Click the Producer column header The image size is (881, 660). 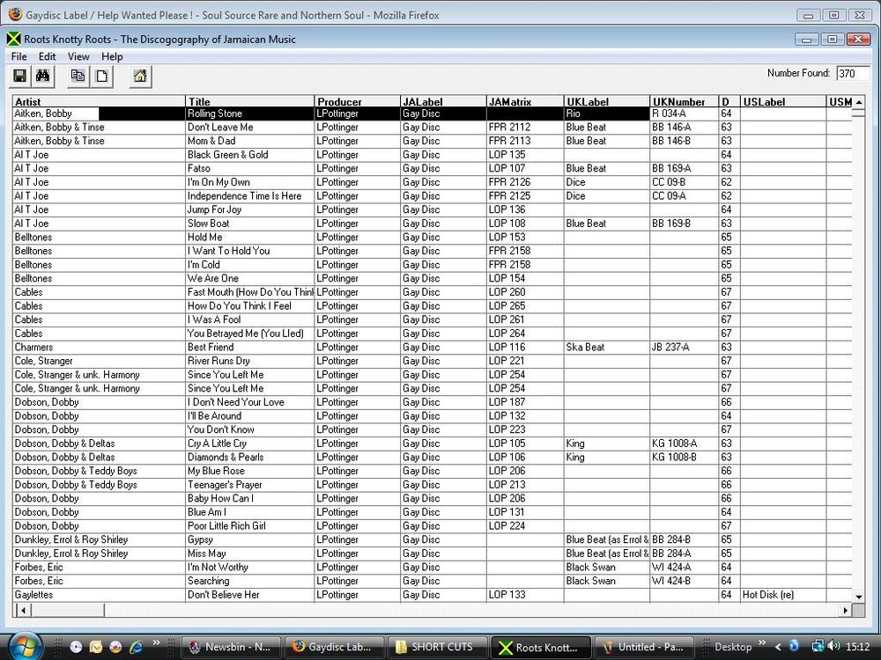(x=358, y=101)
